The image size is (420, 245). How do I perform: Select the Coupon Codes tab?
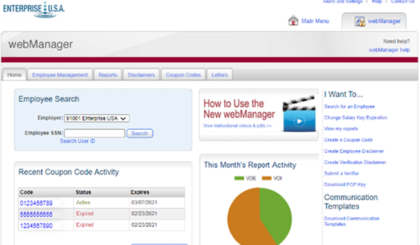pyautogui.click(x=183, y=75)
